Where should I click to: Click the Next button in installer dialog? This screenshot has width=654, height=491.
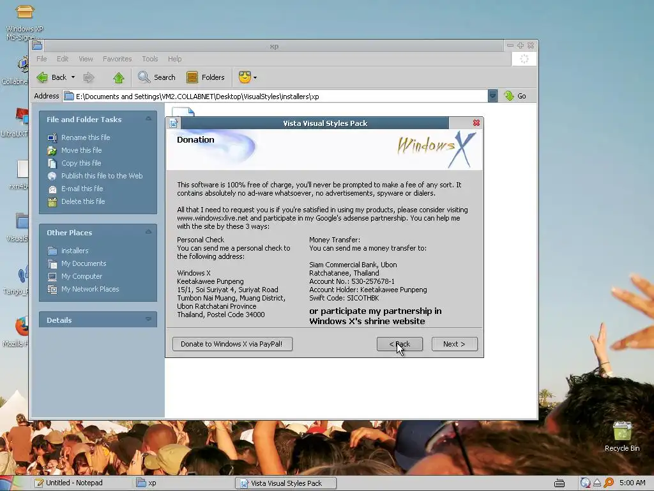tap(454, 344)
